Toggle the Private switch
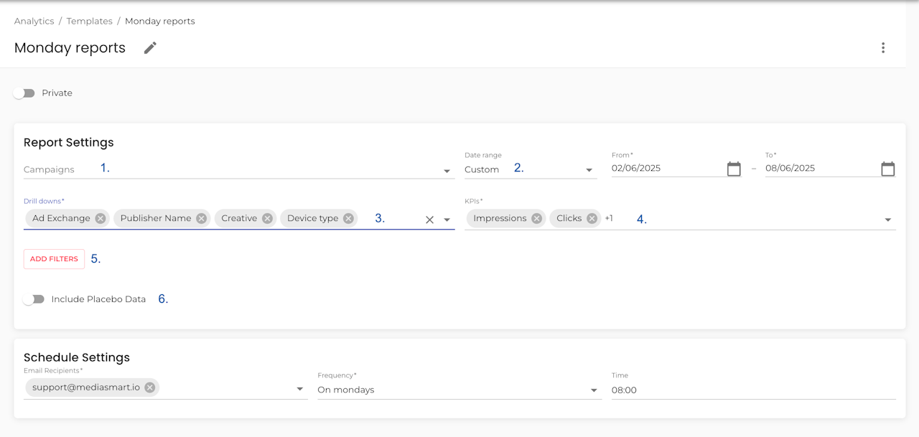The image size is (919, 437). click(24, 93)
